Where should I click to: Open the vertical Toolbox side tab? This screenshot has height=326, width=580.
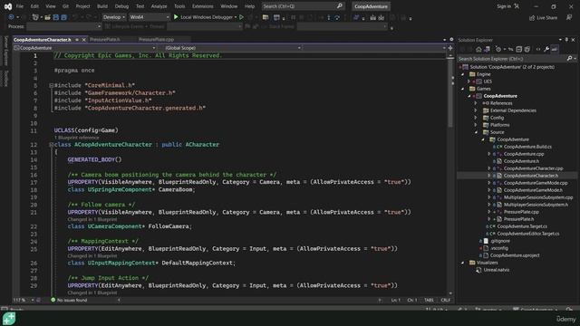[5, 79]
